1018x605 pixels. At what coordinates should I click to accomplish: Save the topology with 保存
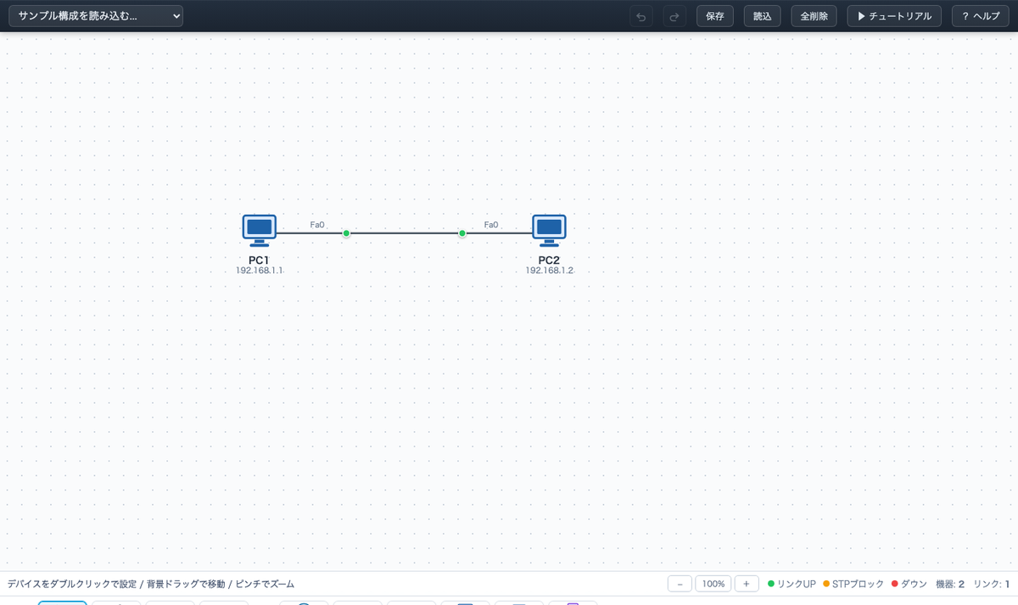(715, 16)
